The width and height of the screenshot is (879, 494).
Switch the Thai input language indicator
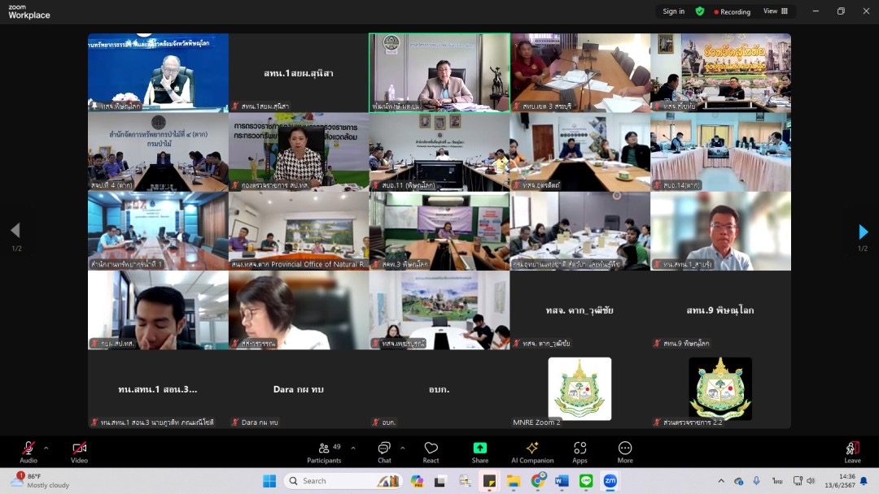(777, 481)
